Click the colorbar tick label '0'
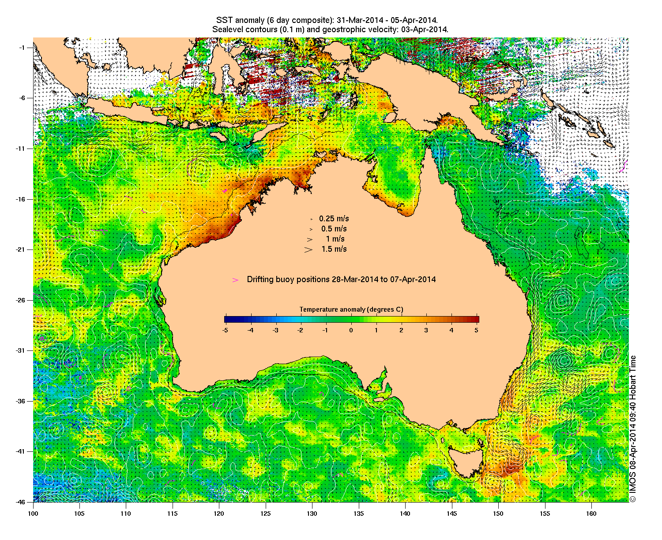This screenshot has width=662, height=540. pos(351,330)
